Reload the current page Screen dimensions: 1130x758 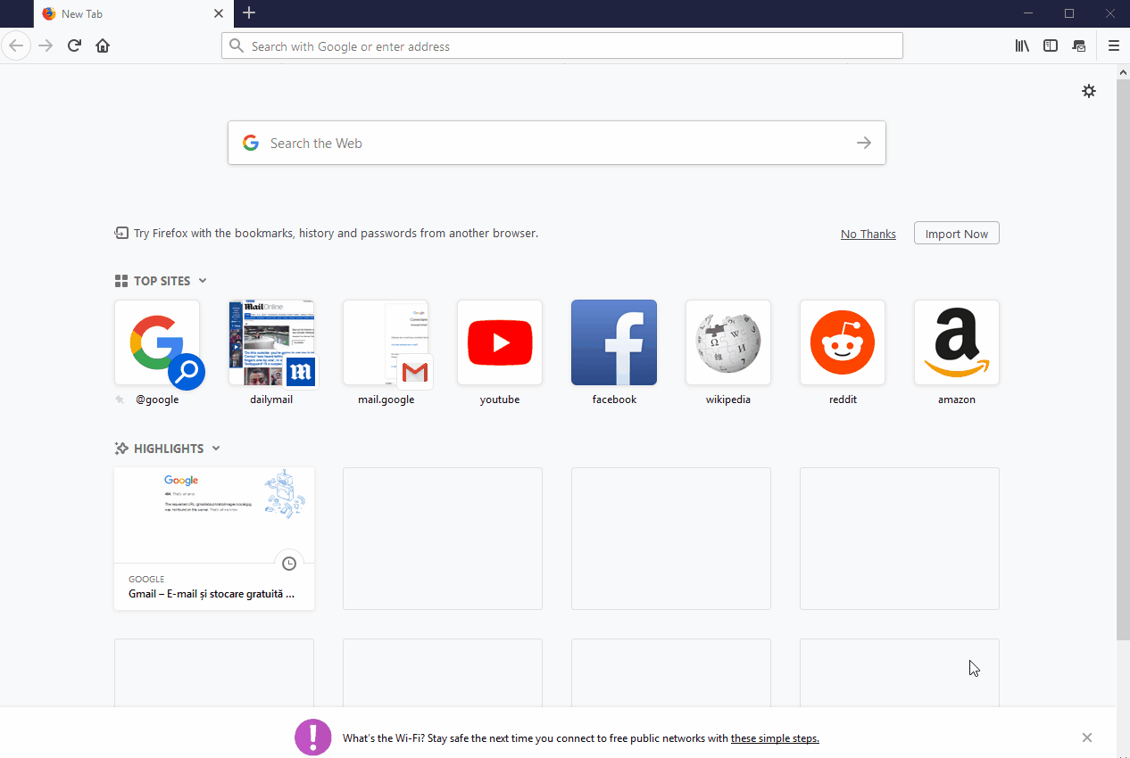tap(75, 45)
